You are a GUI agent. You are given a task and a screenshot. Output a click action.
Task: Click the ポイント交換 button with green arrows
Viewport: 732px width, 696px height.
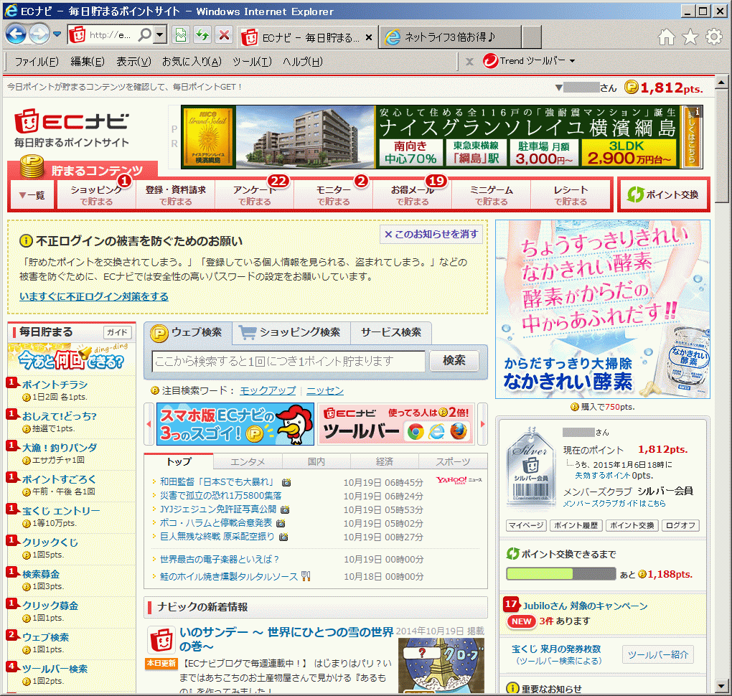coord(663,194)
